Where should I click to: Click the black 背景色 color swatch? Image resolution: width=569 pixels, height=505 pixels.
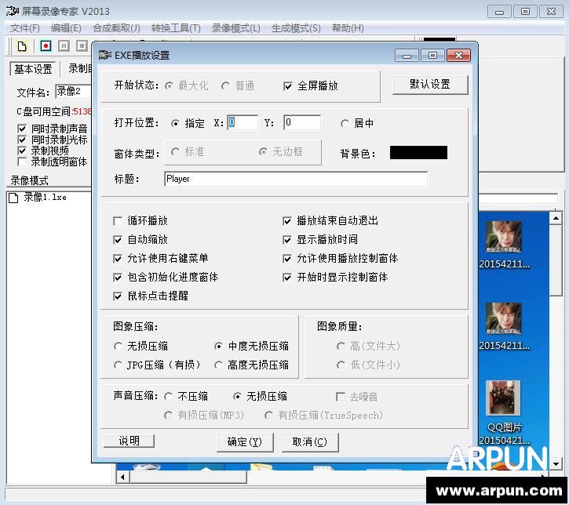[418, 152]
